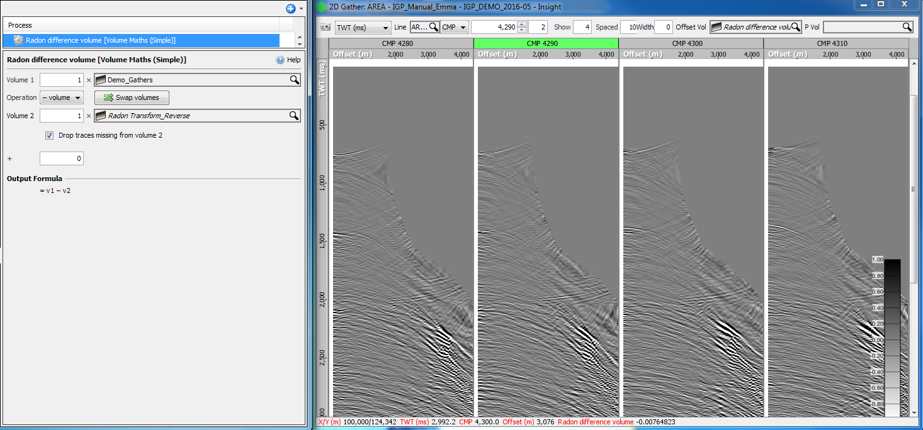923x430 pixels.
Task: Select the CMP 4300 gather header
Action: coord(691,43)
